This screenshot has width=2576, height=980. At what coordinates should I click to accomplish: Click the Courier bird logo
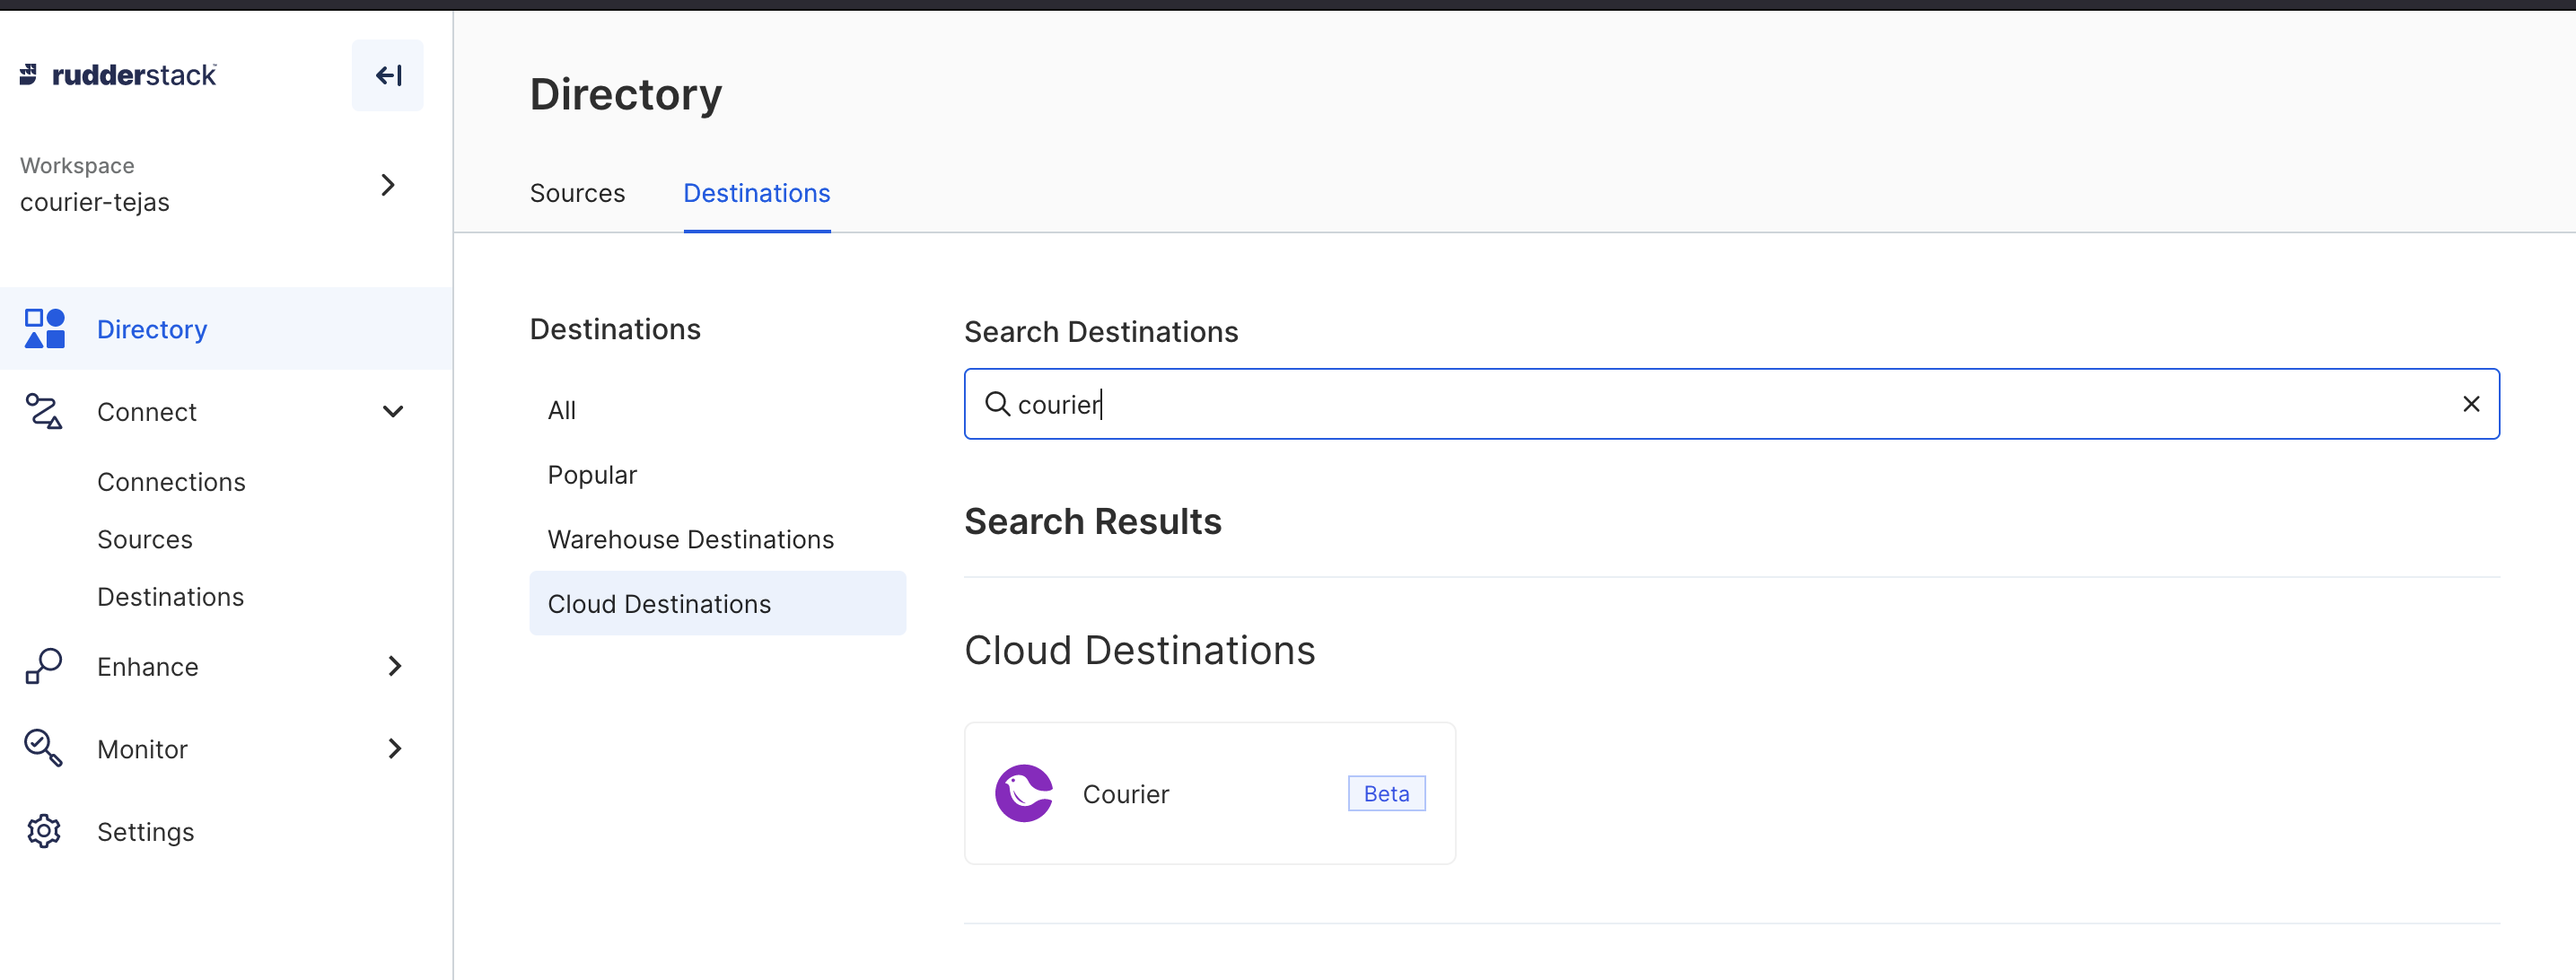(1023, 792)
